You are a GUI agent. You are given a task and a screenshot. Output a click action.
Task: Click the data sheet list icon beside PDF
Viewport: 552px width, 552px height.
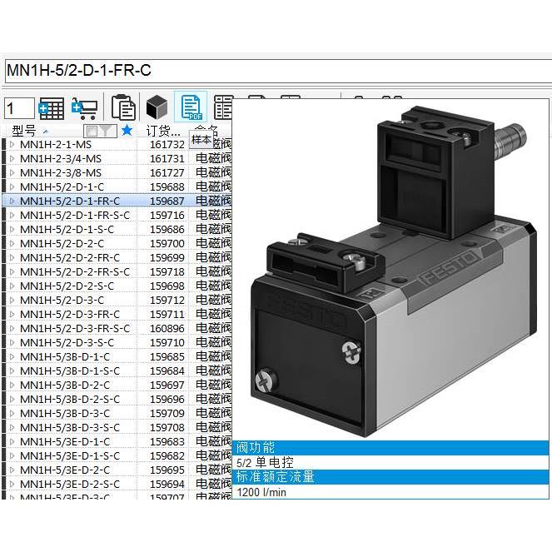click(223, 107)
